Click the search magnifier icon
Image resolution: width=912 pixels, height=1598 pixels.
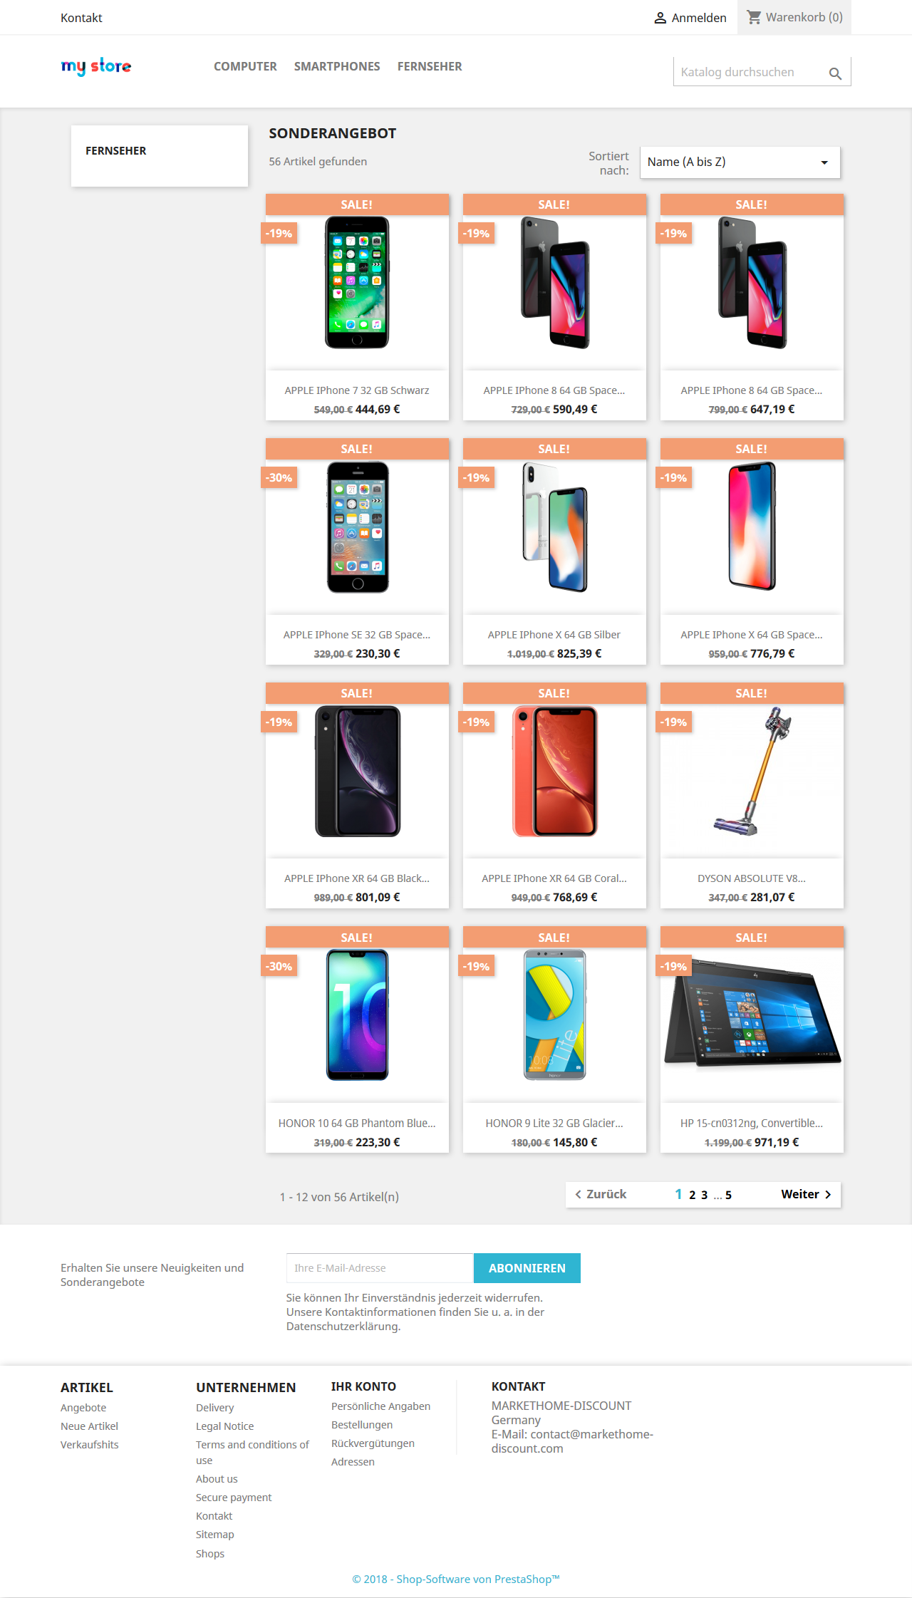coord(835,73)
